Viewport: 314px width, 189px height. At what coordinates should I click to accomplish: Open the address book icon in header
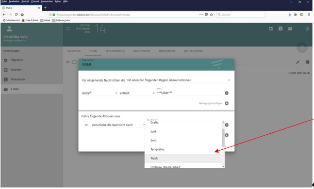(280, 29)
